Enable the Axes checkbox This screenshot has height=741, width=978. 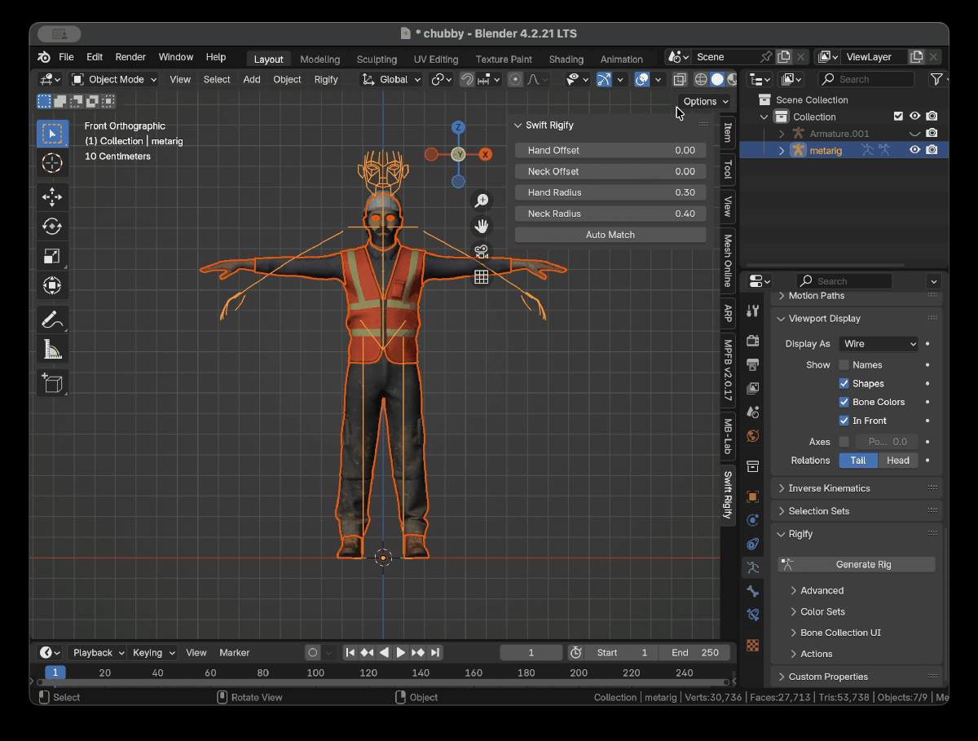coord(844,442)
